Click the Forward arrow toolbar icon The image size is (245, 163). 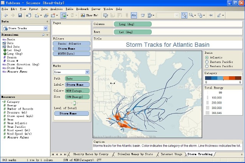pos(13,15)
